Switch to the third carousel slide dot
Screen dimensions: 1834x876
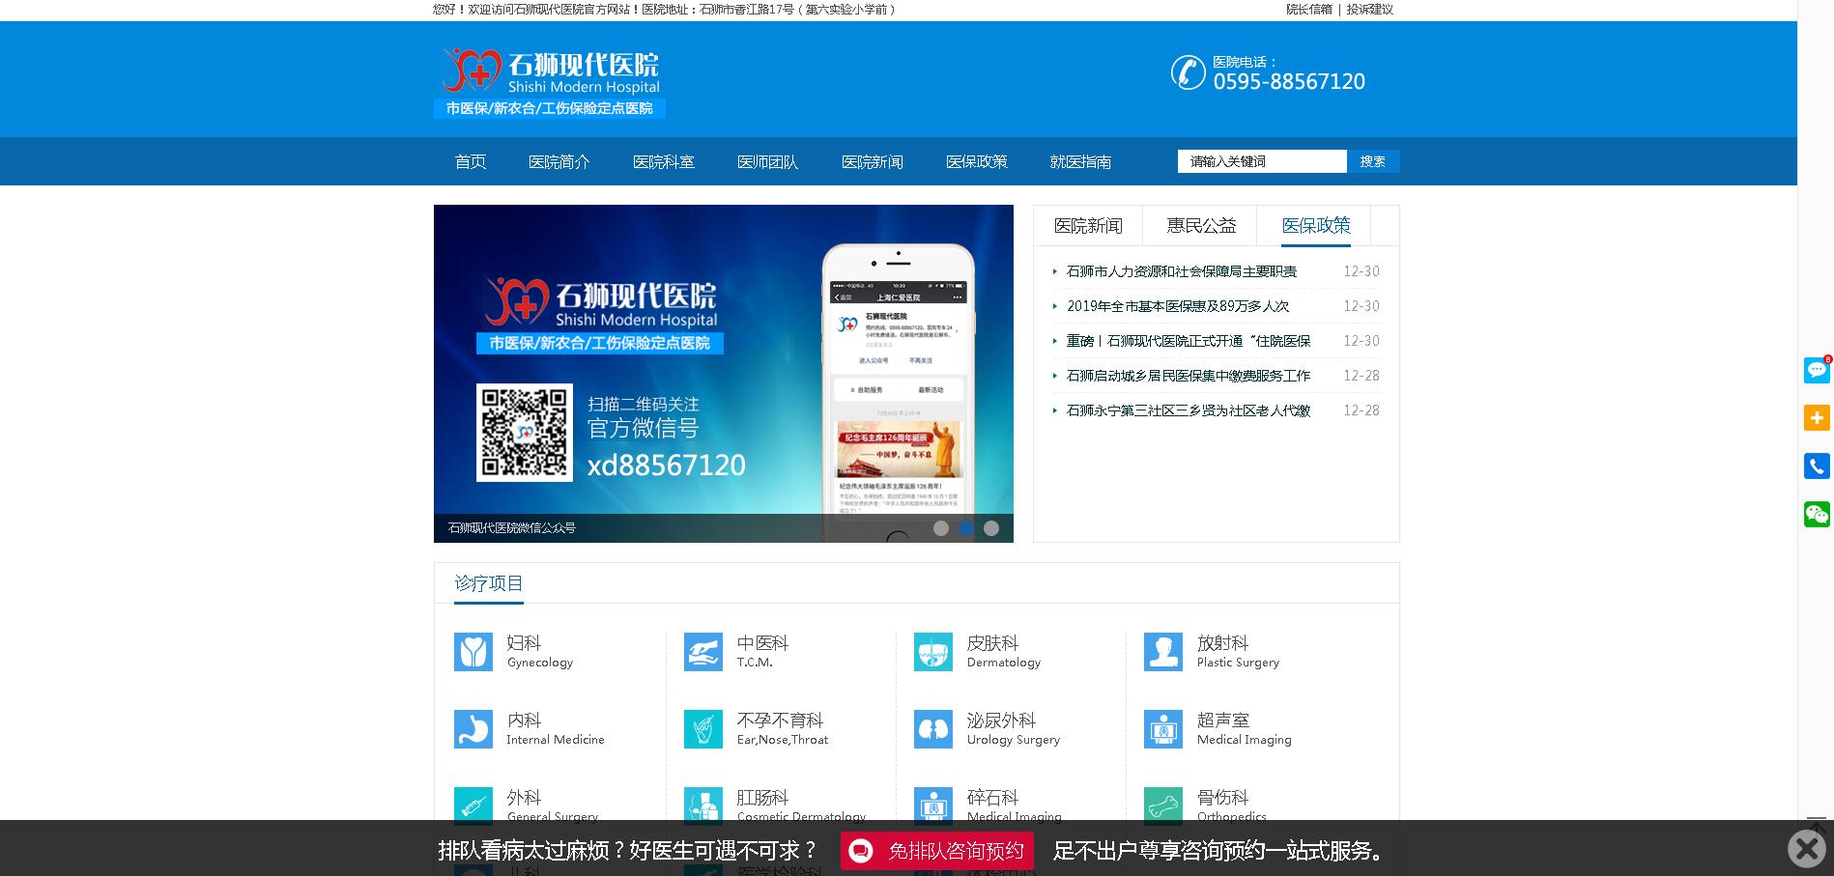click(990, 528)
